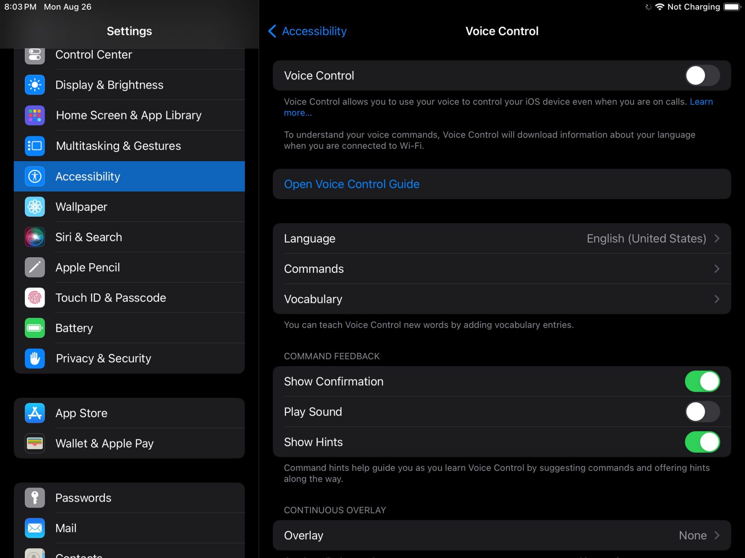Tap the green Battery icon

(35, 328)
